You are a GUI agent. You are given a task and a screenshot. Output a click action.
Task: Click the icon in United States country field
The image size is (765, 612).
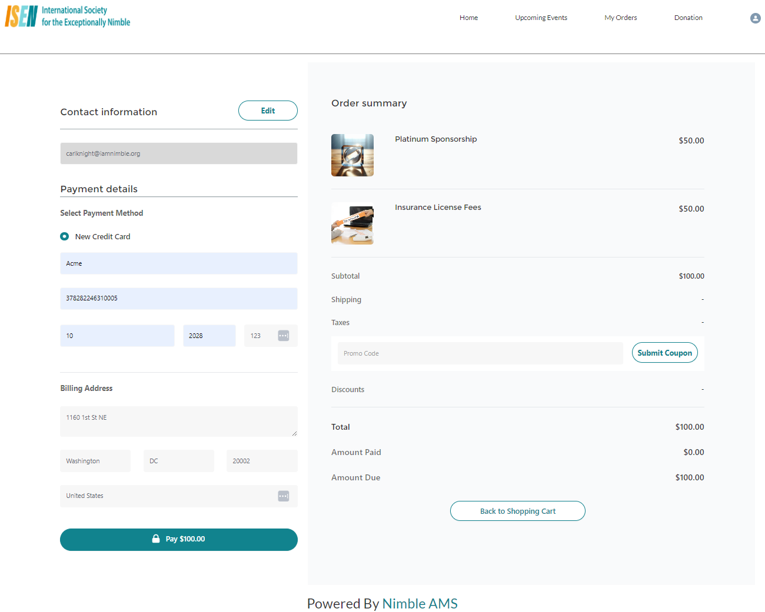click(x=283, y=496)
